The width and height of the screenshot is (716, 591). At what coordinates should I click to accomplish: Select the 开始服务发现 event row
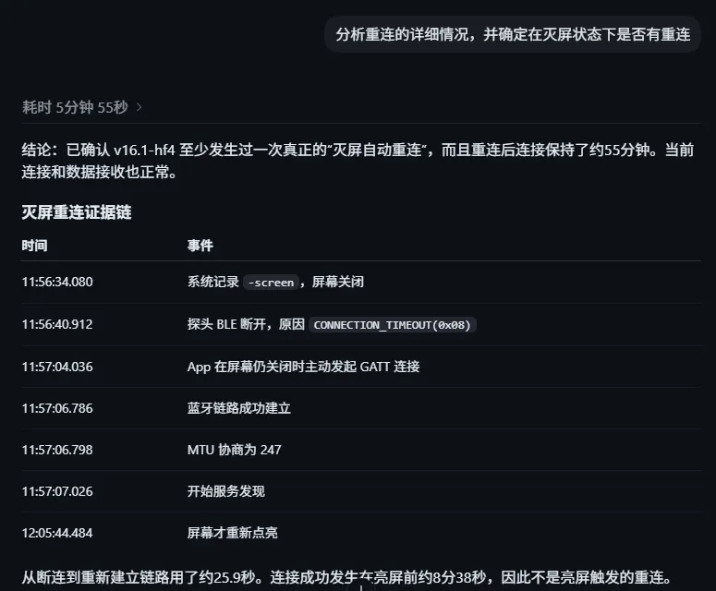pos(361,491)
